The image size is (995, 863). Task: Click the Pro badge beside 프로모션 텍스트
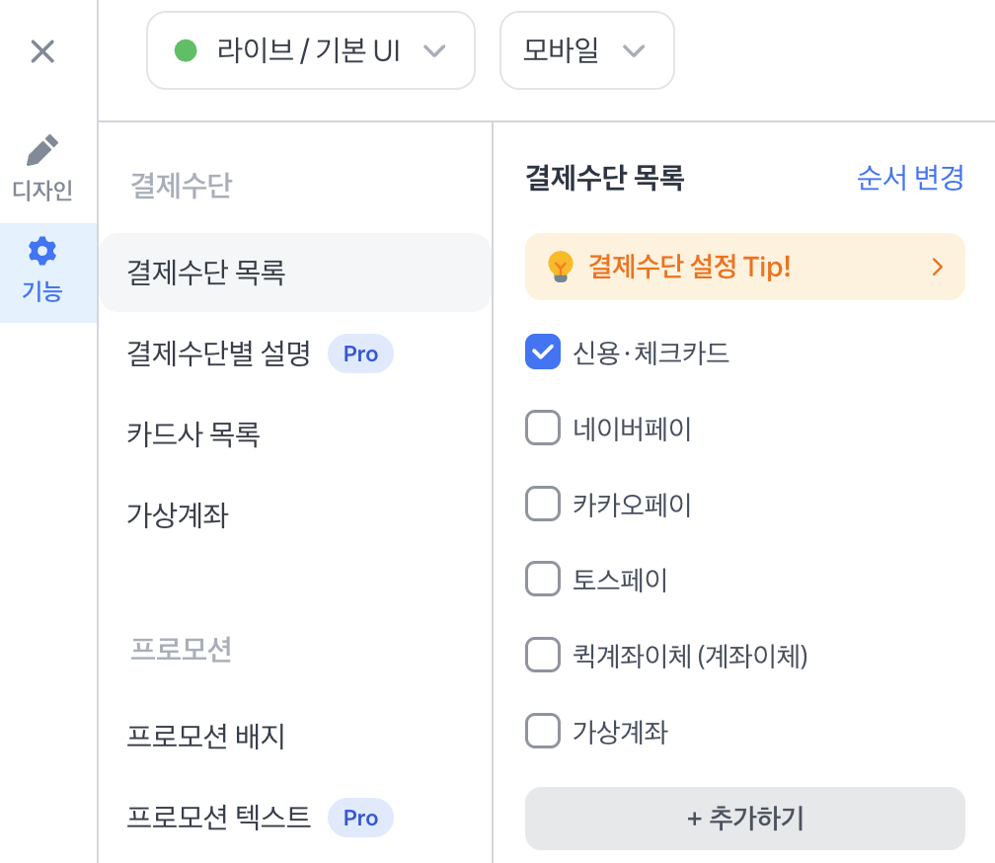coord(360,818)
